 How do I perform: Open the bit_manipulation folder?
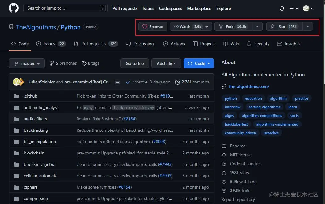(40, 142)
